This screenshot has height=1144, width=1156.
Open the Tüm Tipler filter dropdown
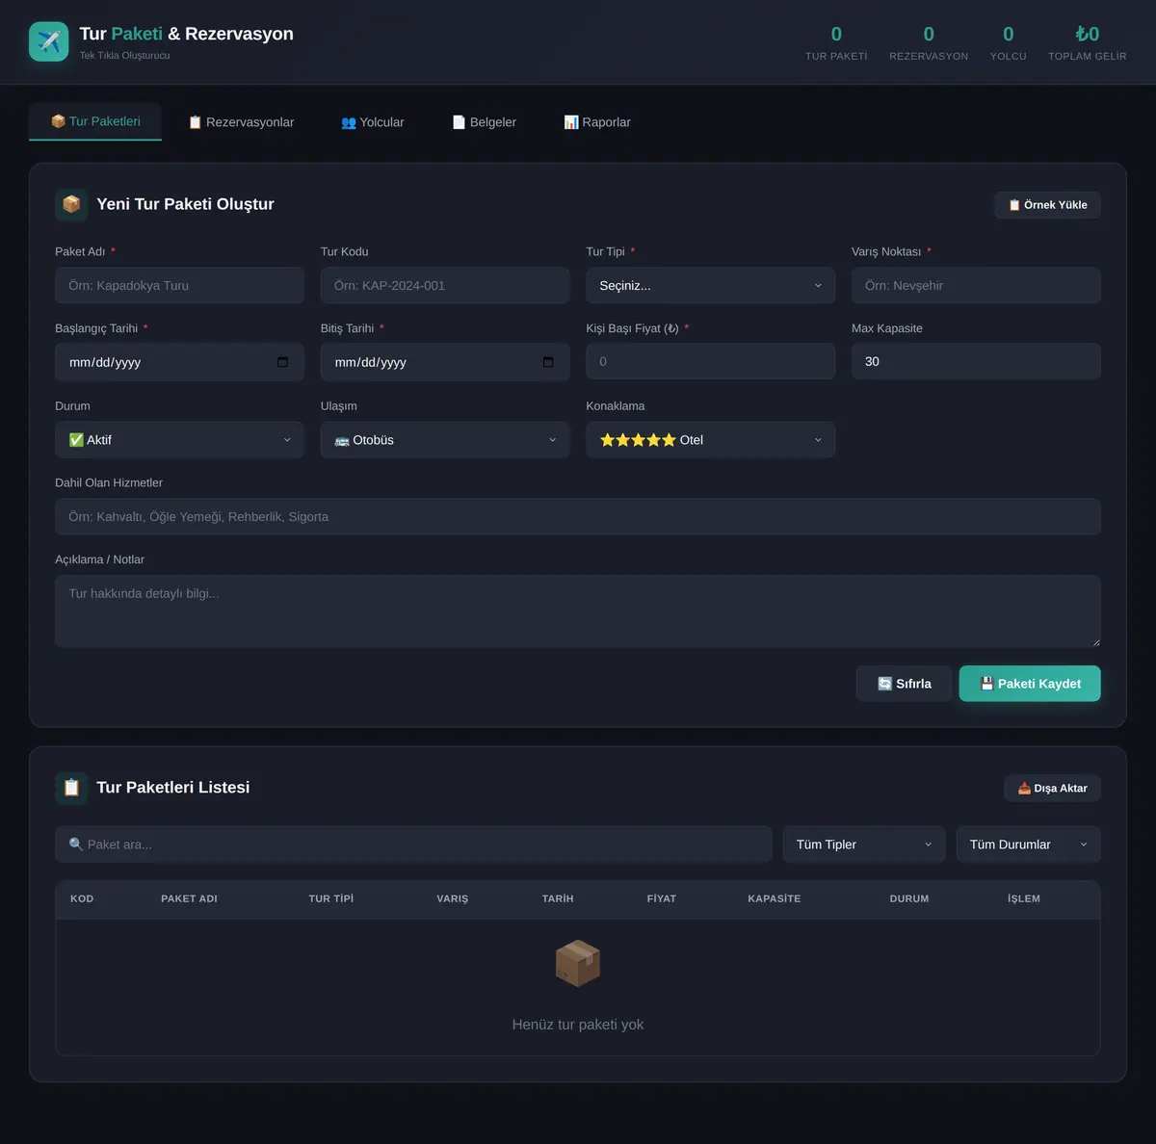pyautogui.click(x=864, y=845)
